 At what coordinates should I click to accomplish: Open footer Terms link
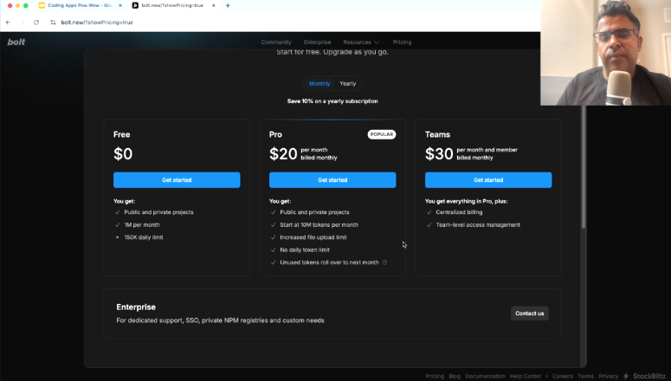(585, 377)
